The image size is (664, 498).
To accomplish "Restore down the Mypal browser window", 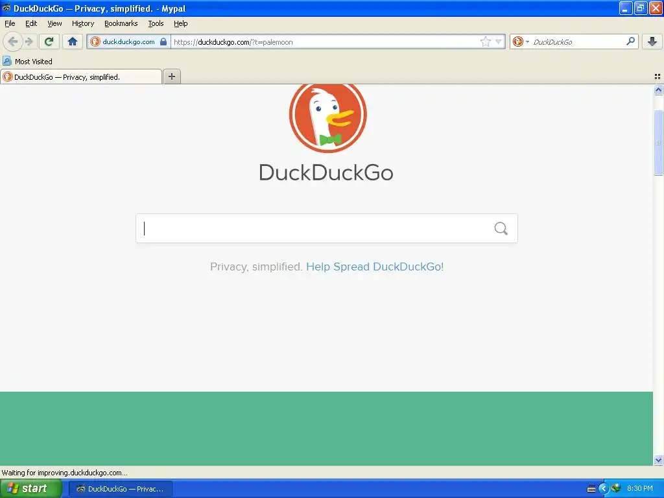I will pyautogui.click(x=641, y=8).
